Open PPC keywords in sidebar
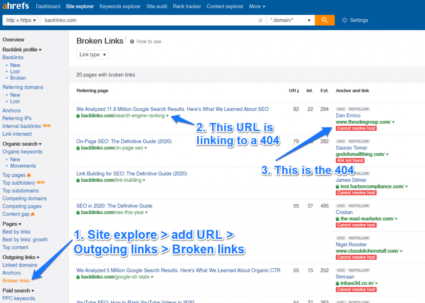This screenshot has width=425, height=303. tap(19, 298)
